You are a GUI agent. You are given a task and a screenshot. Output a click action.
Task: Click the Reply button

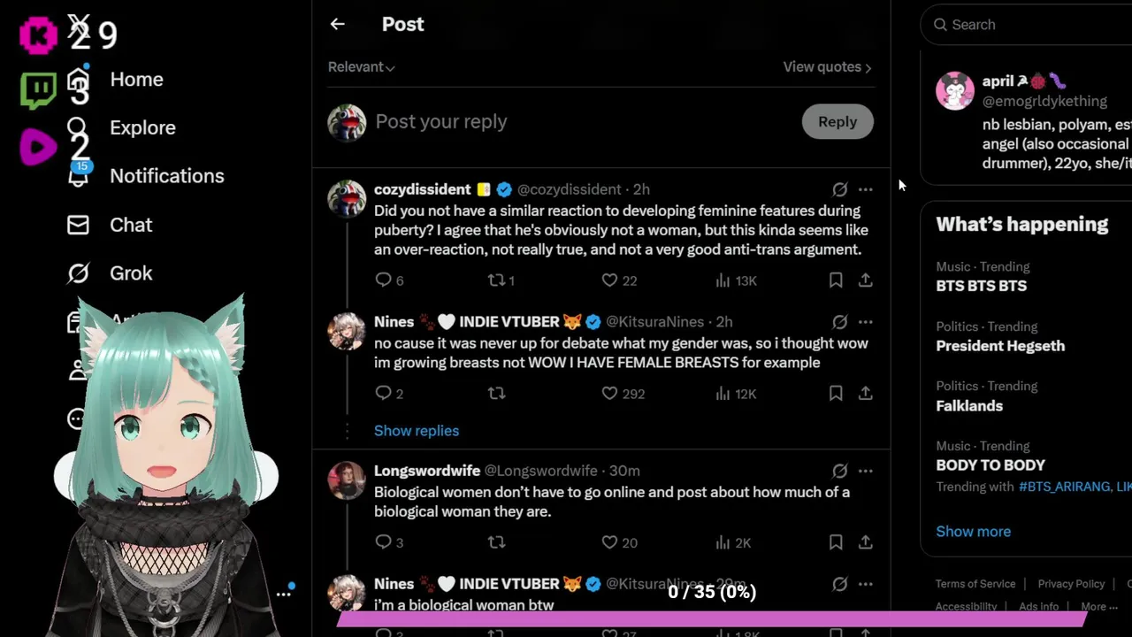(838, 122)
